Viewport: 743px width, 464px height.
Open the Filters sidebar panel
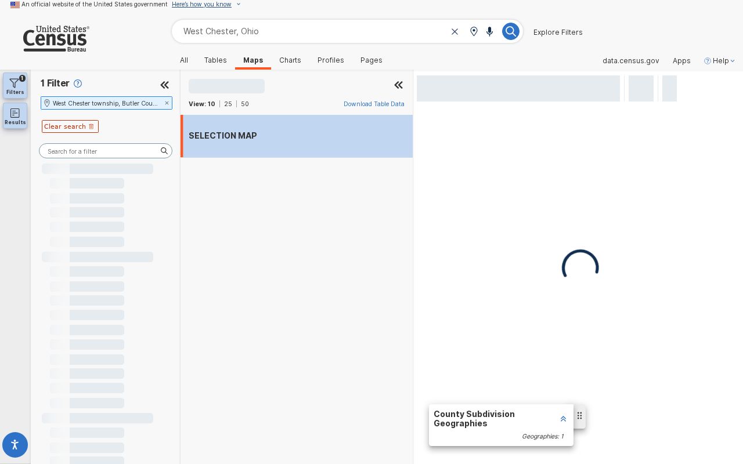tap(15, 86)
